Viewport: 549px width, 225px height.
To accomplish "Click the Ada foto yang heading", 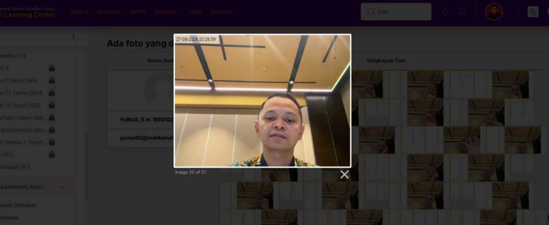I will click(140, 43).
